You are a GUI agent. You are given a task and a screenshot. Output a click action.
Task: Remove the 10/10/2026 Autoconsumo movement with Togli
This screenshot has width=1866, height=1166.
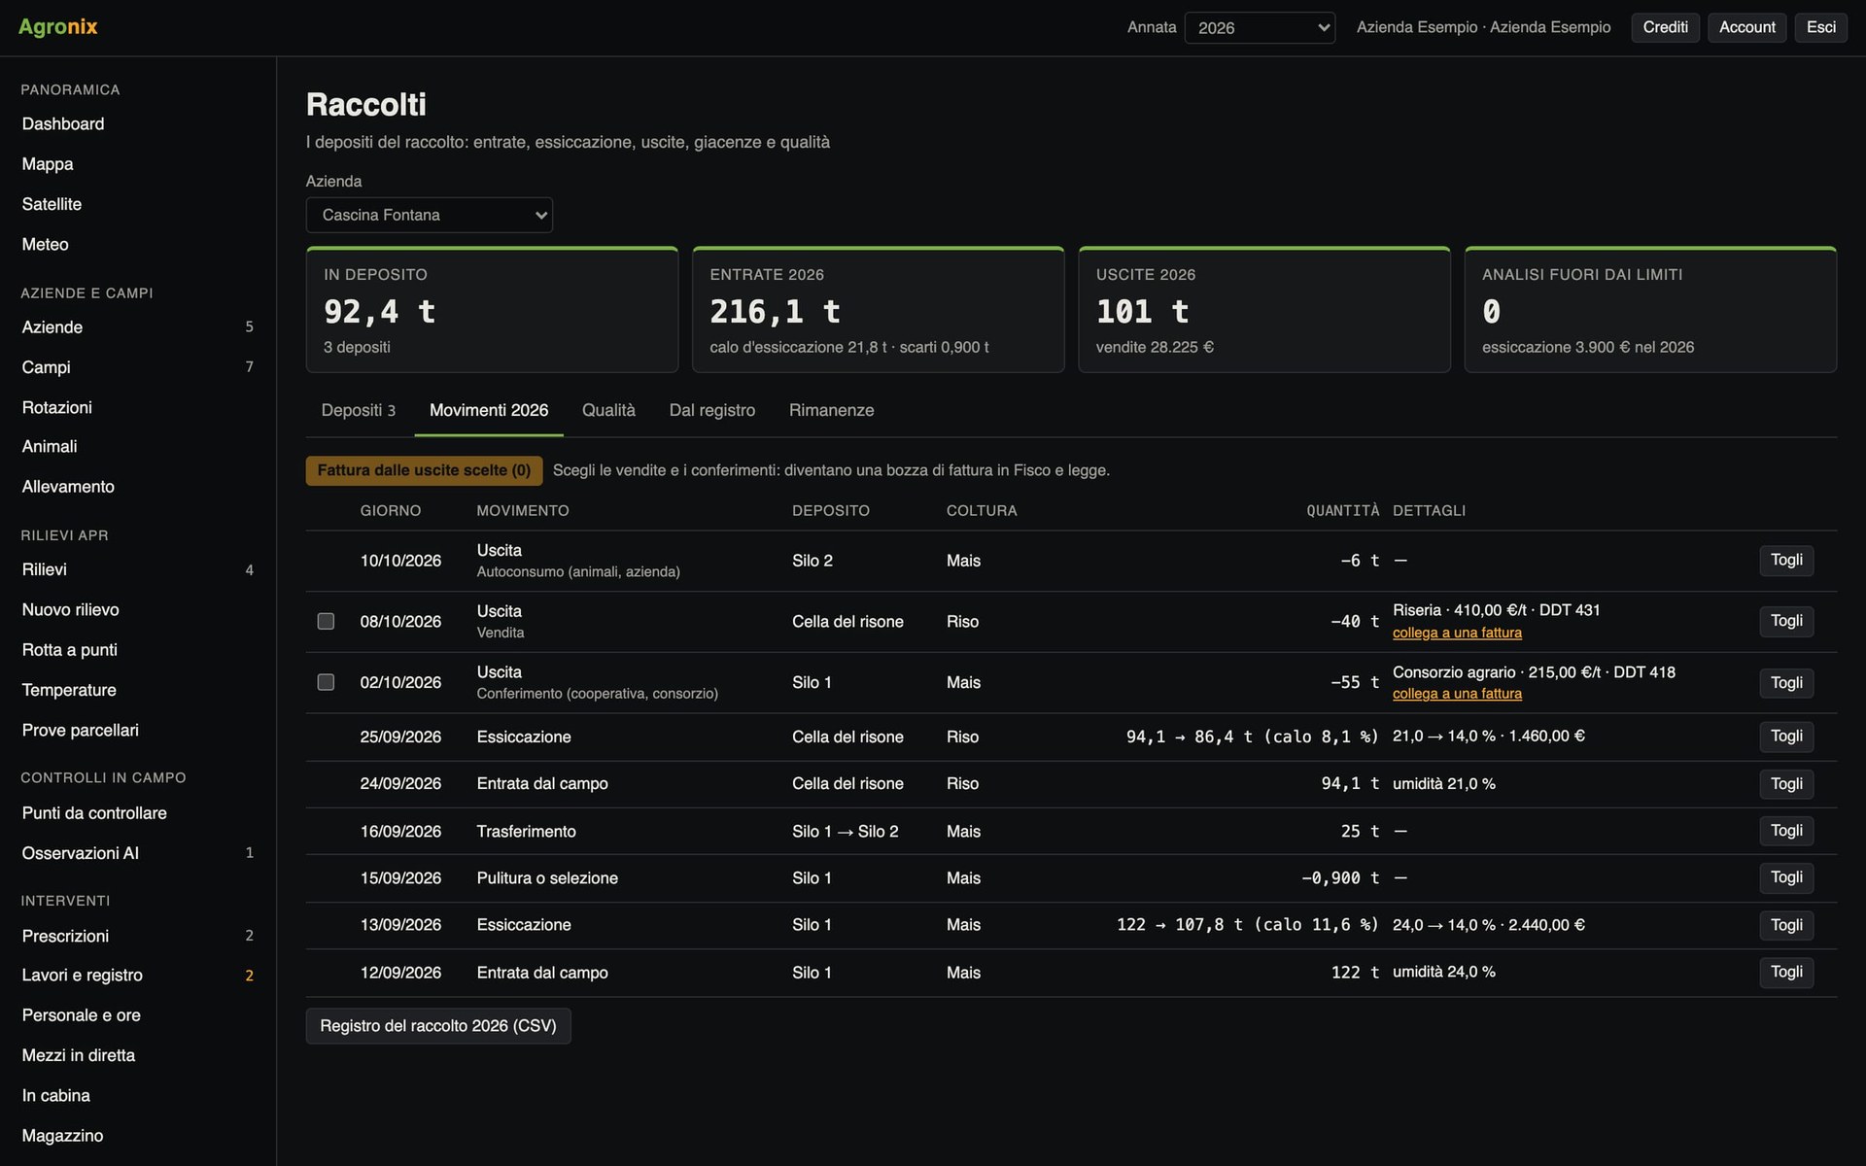tap(1786, 560)
